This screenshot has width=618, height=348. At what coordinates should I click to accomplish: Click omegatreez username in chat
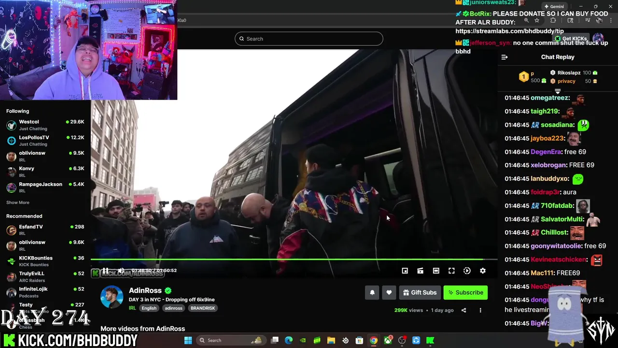(x=550, y=98)
